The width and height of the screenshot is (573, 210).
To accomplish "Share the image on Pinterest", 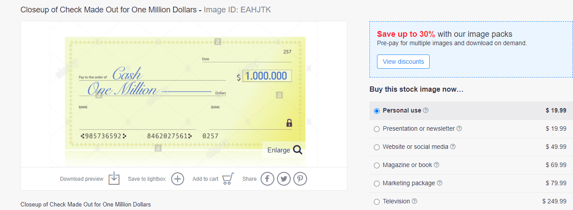I will (300, 179).
